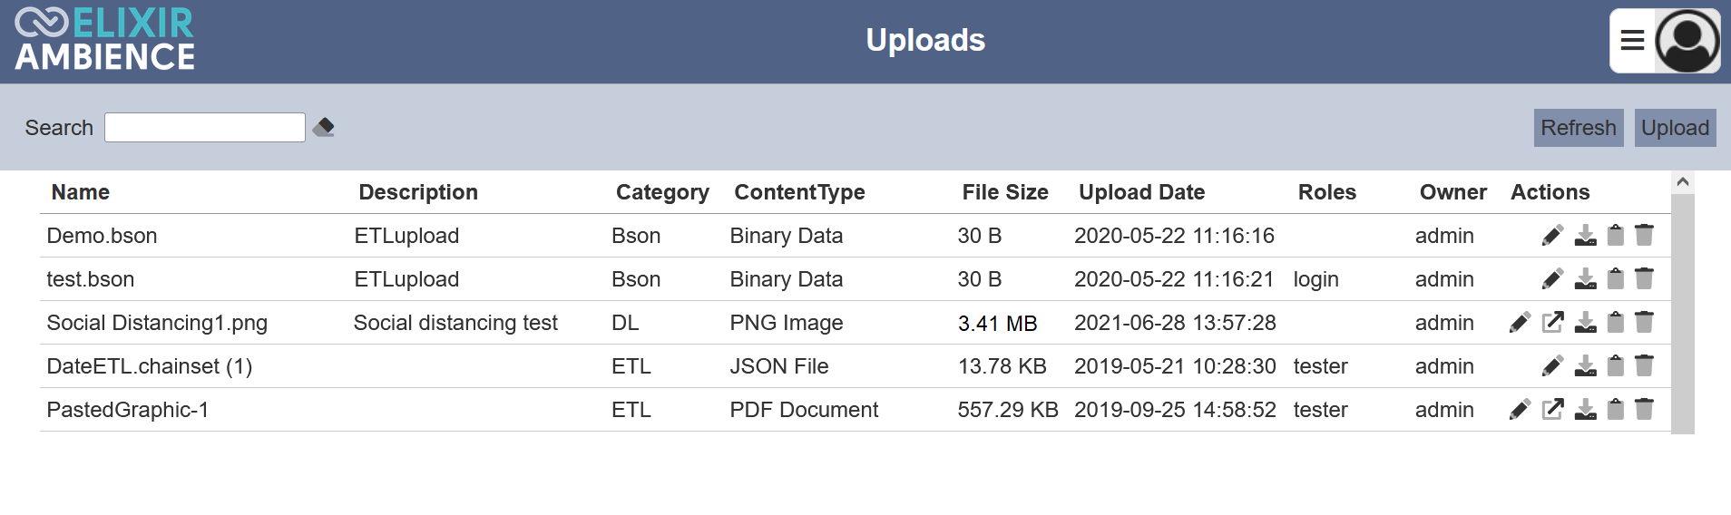Viewport: 1731px width, 515px height.
Task: Open PastedGraphic-1 PDF in external view
Action: (x=1553, y=409)
